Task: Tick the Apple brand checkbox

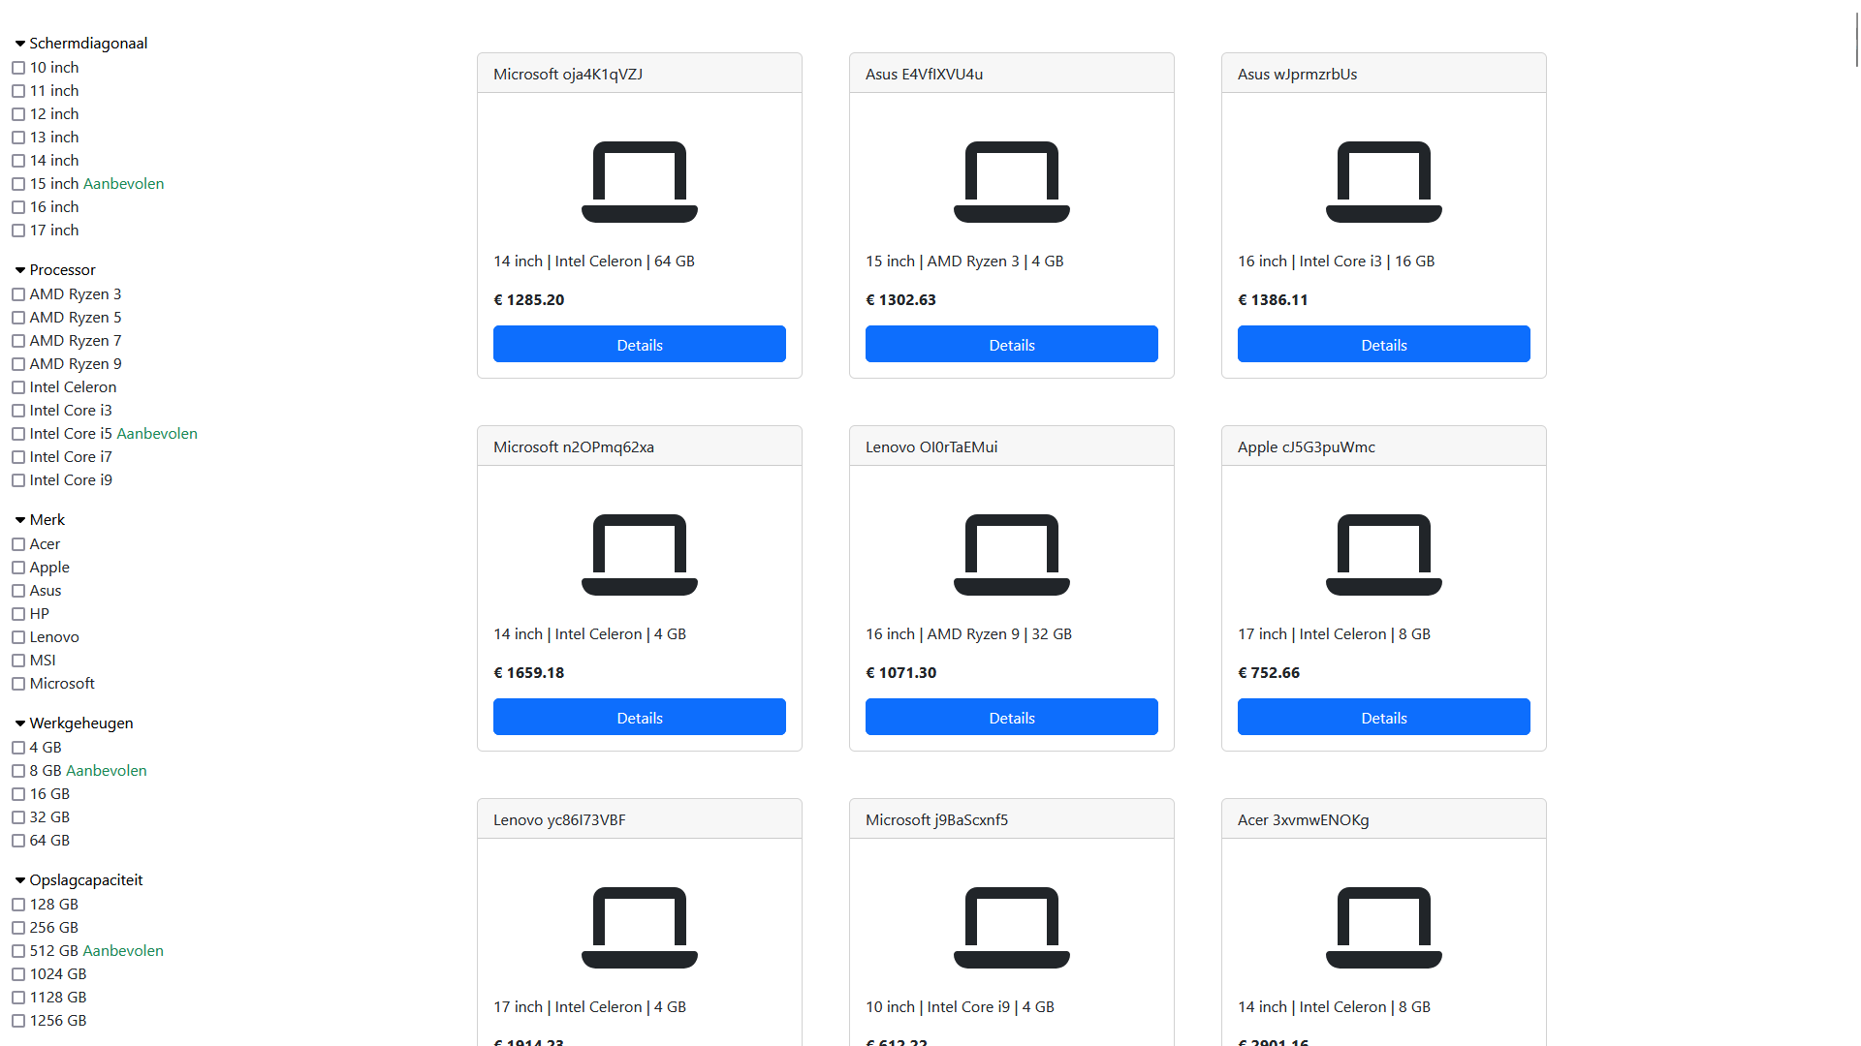Action: pos(18,568)
